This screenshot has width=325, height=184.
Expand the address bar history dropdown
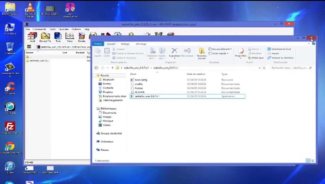[x=260, y=68]
